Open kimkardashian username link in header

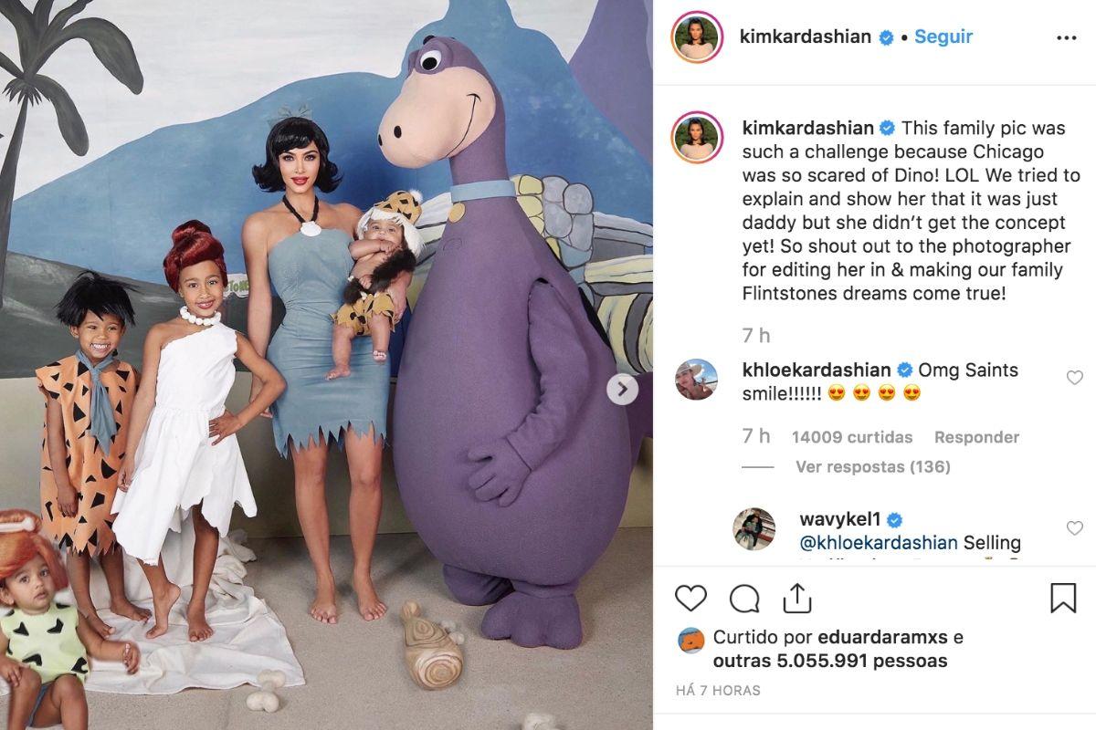pos(806,37)
